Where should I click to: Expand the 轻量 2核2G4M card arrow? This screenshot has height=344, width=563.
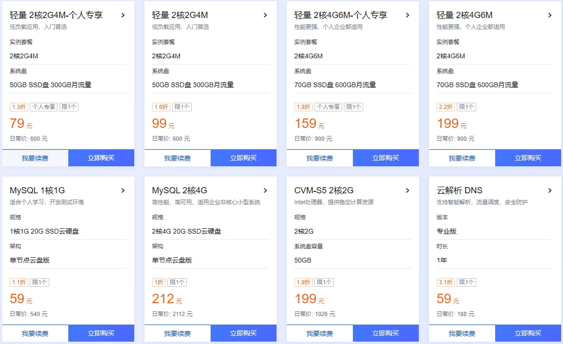pyautogui.click(x=265, y=15)
